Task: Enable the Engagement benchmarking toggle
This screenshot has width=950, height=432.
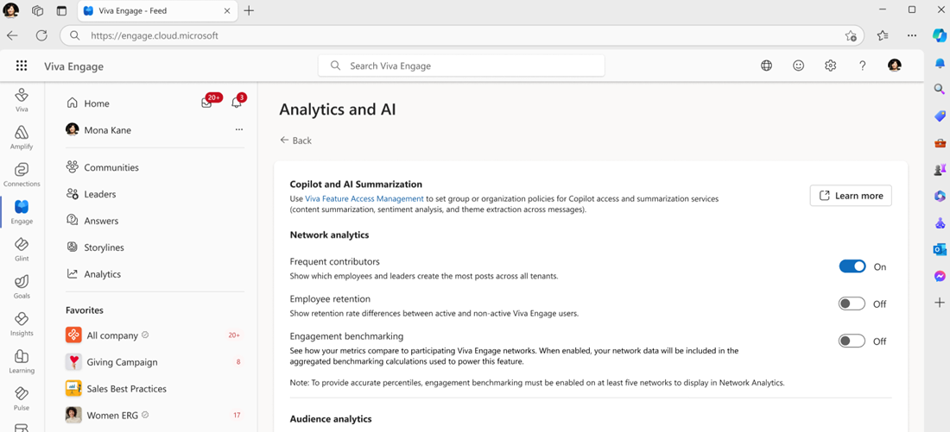Action: click(x=852, y=341)
